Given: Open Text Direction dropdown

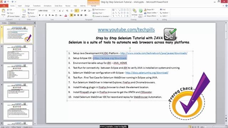Looking at the screenshot, I should click(99, 10).
